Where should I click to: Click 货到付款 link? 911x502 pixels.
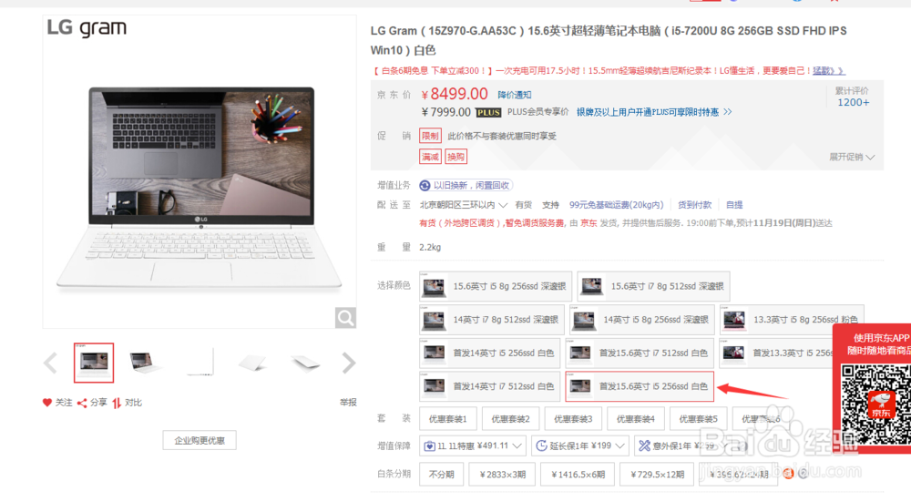694,204
